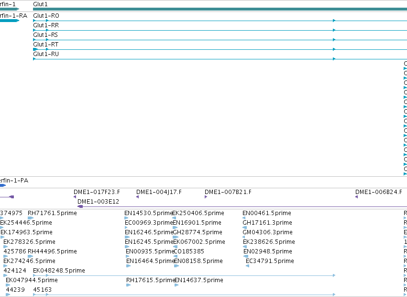
Task: Click the Glut1 gene label
Action: pos(40,4)
